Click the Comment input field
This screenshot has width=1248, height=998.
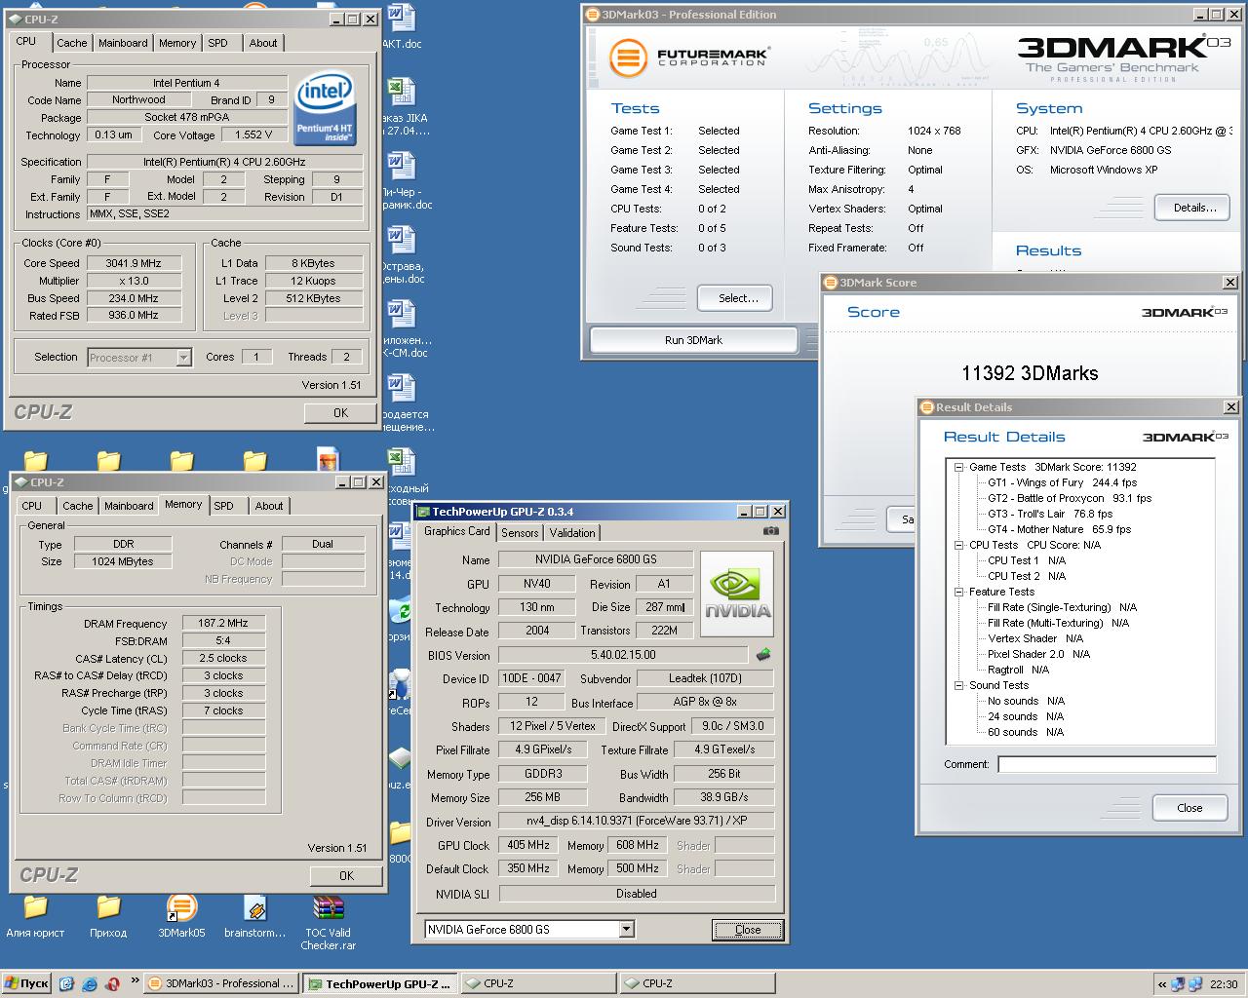coord(1107,765)
